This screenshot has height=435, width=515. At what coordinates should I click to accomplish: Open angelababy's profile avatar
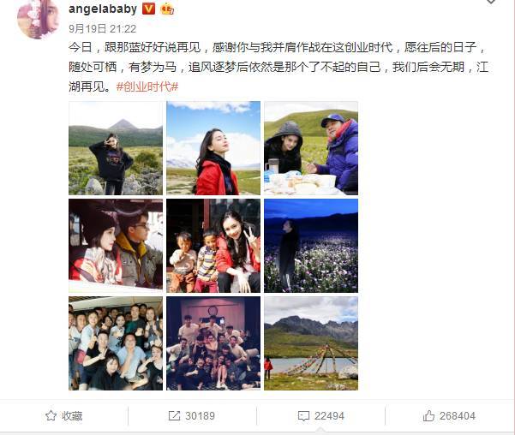[38, 18]
